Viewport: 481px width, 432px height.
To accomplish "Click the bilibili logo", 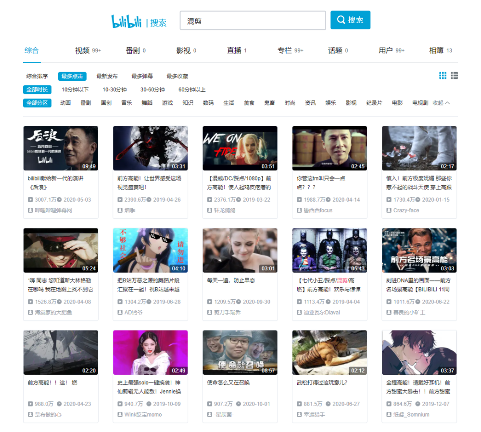I will (126, 22).
